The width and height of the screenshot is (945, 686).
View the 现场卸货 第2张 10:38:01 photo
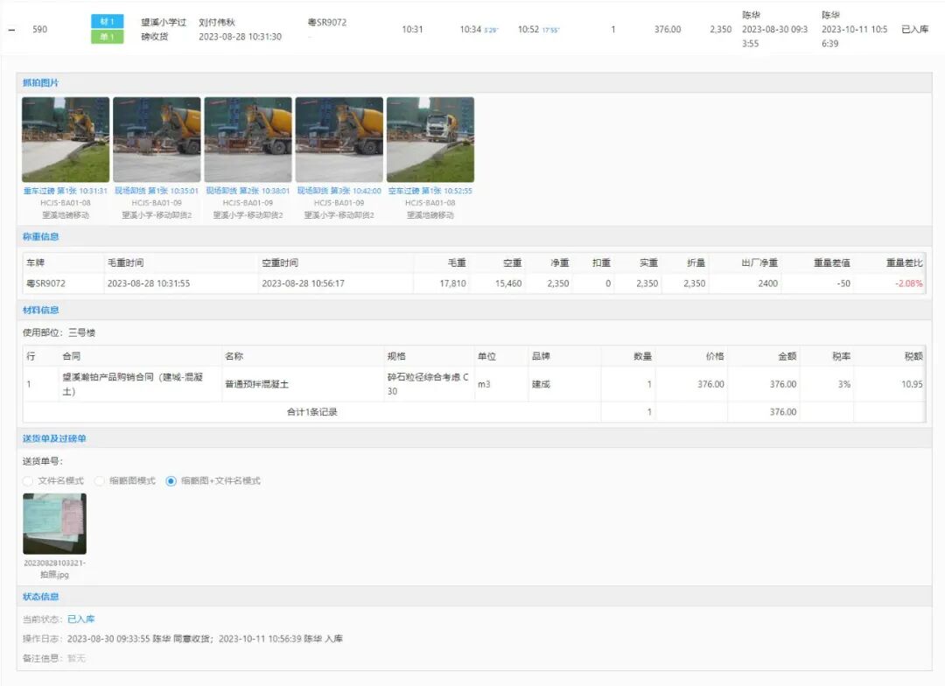[248, 139]
